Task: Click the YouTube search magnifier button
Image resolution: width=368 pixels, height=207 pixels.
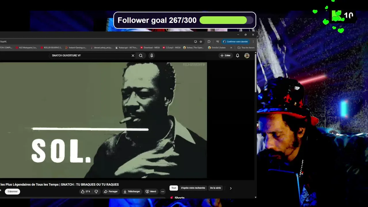Action: (x=141, y=55)
